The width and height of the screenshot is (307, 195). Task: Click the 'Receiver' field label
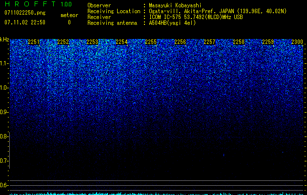point(99,17)
